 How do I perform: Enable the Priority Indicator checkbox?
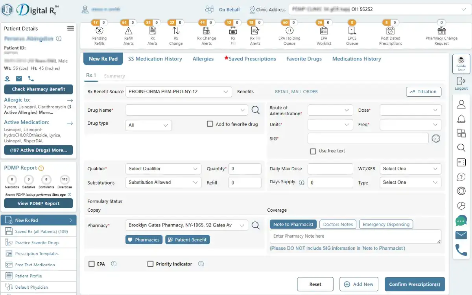click(150, 264)
